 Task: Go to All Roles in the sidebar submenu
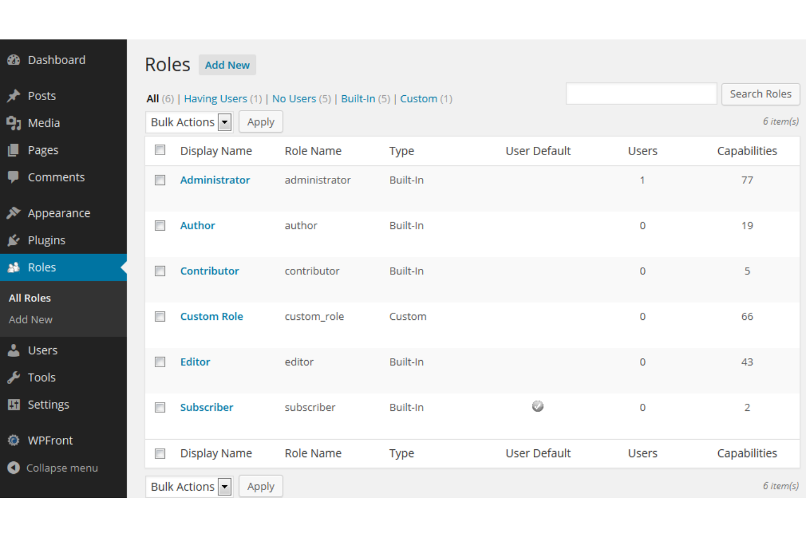click(x=29, y=298)
